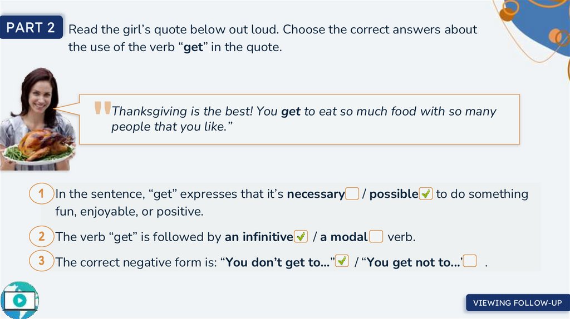
Task: Click the woman holding turkey photo
Action: (x=38, y=119)
